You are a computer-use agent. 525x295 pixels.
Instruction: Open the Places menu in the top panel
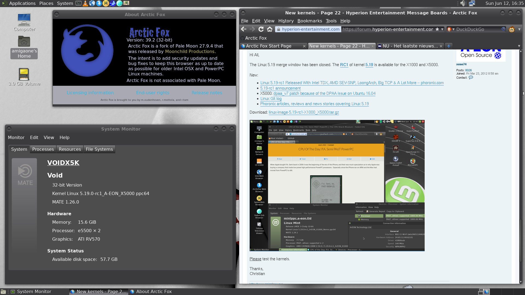click(x=46, y=3)
